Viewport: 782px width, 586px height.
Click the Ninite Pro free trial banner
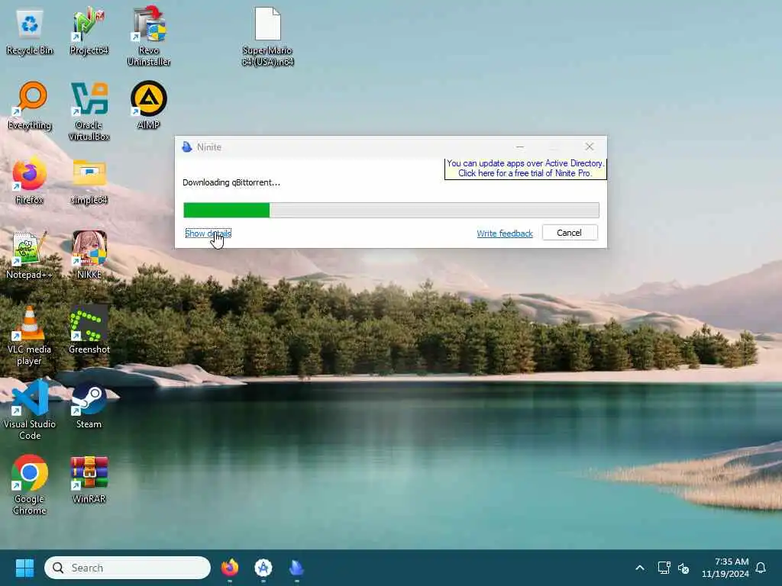pyautogui.click(x=525, y=169)
